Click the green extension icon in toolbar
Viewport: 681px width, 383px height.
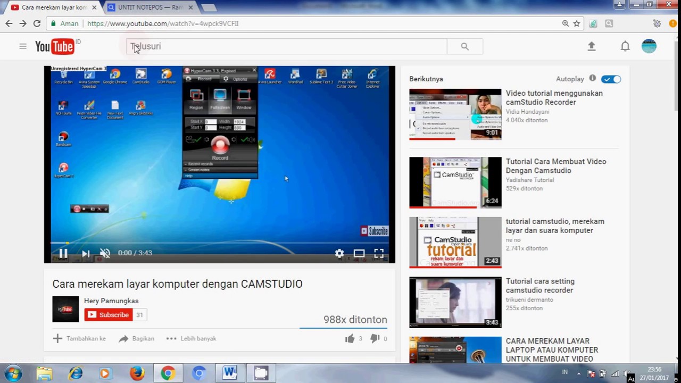tap(593, 23)
